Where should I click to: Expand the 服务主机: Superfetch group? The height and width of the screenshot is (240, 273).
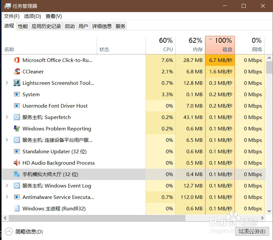click(7, 117)
